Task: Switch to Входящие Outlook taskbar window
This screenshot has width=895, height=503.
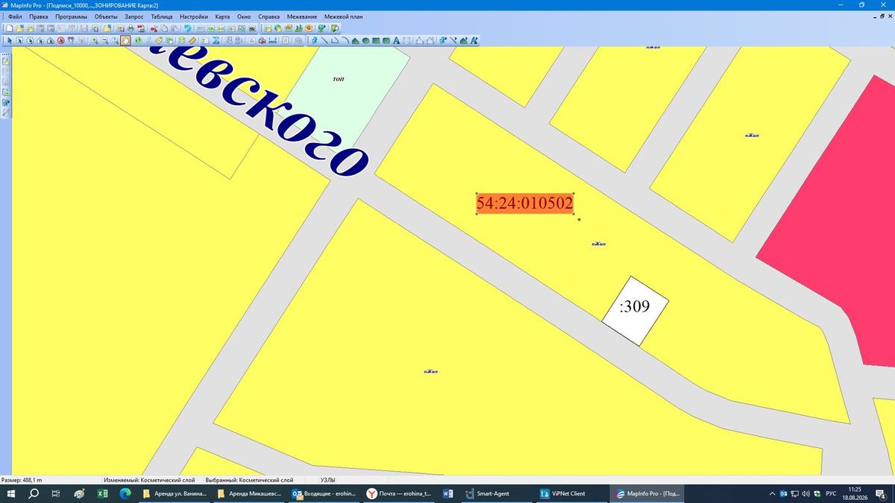Action: [324, 493]
